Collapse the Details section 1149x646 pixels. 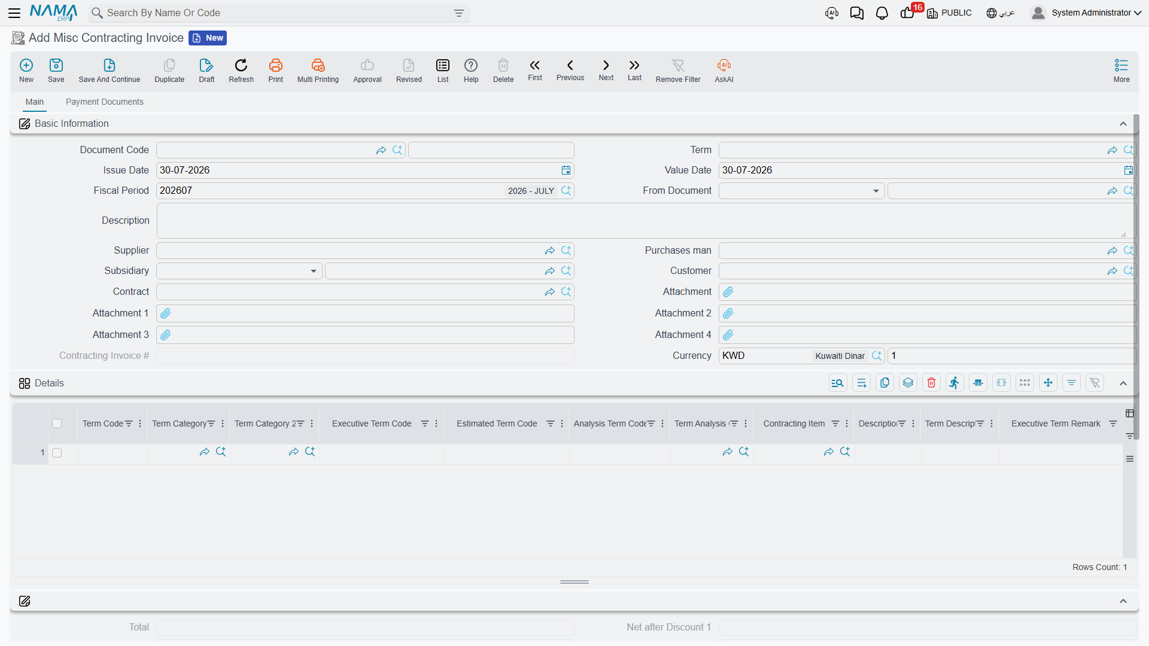(1123, 383)
